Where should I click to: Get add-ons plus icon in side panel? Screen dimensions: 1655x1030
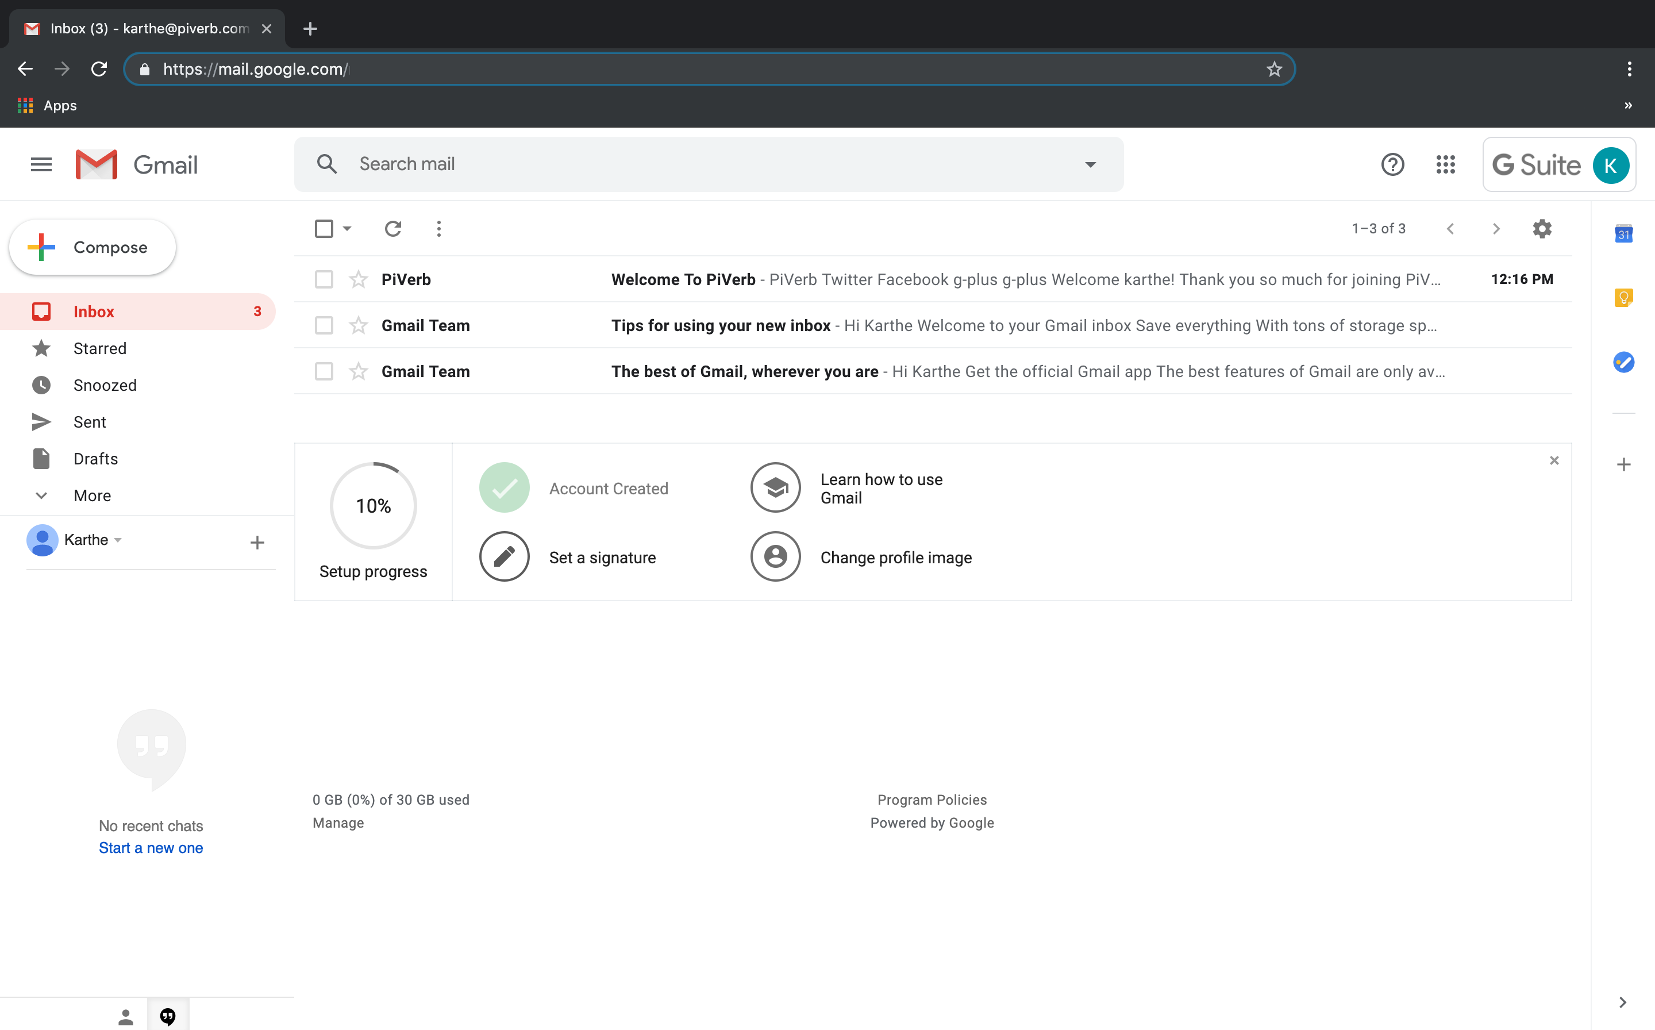click(x=1623, y=464)
